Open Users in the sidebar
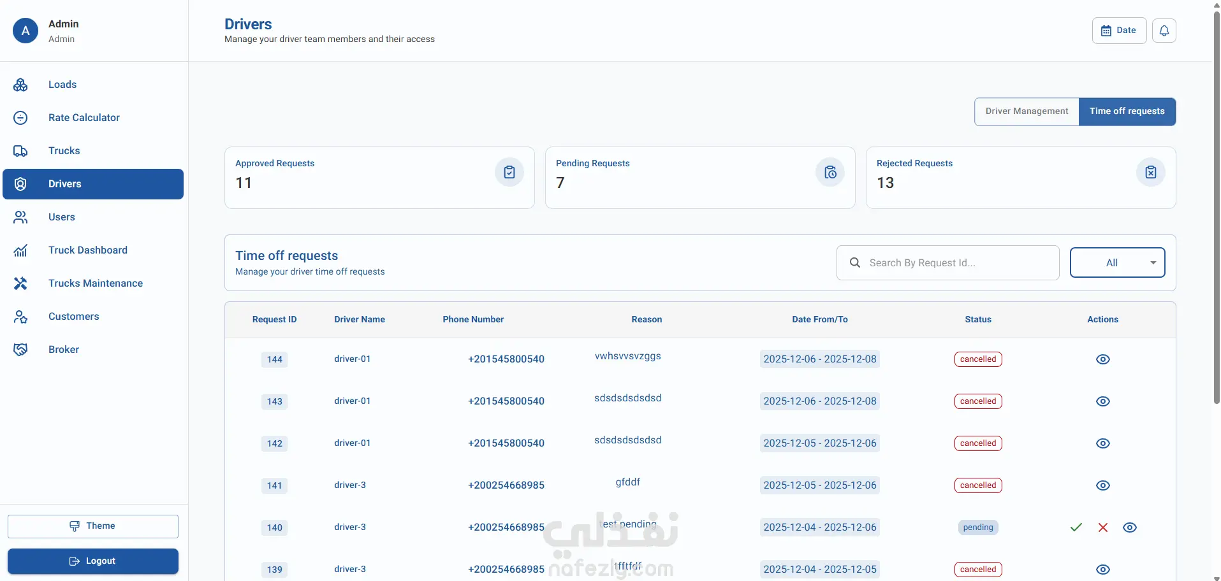The height and width of the screenshot is (581, 1221). point(93,217)
